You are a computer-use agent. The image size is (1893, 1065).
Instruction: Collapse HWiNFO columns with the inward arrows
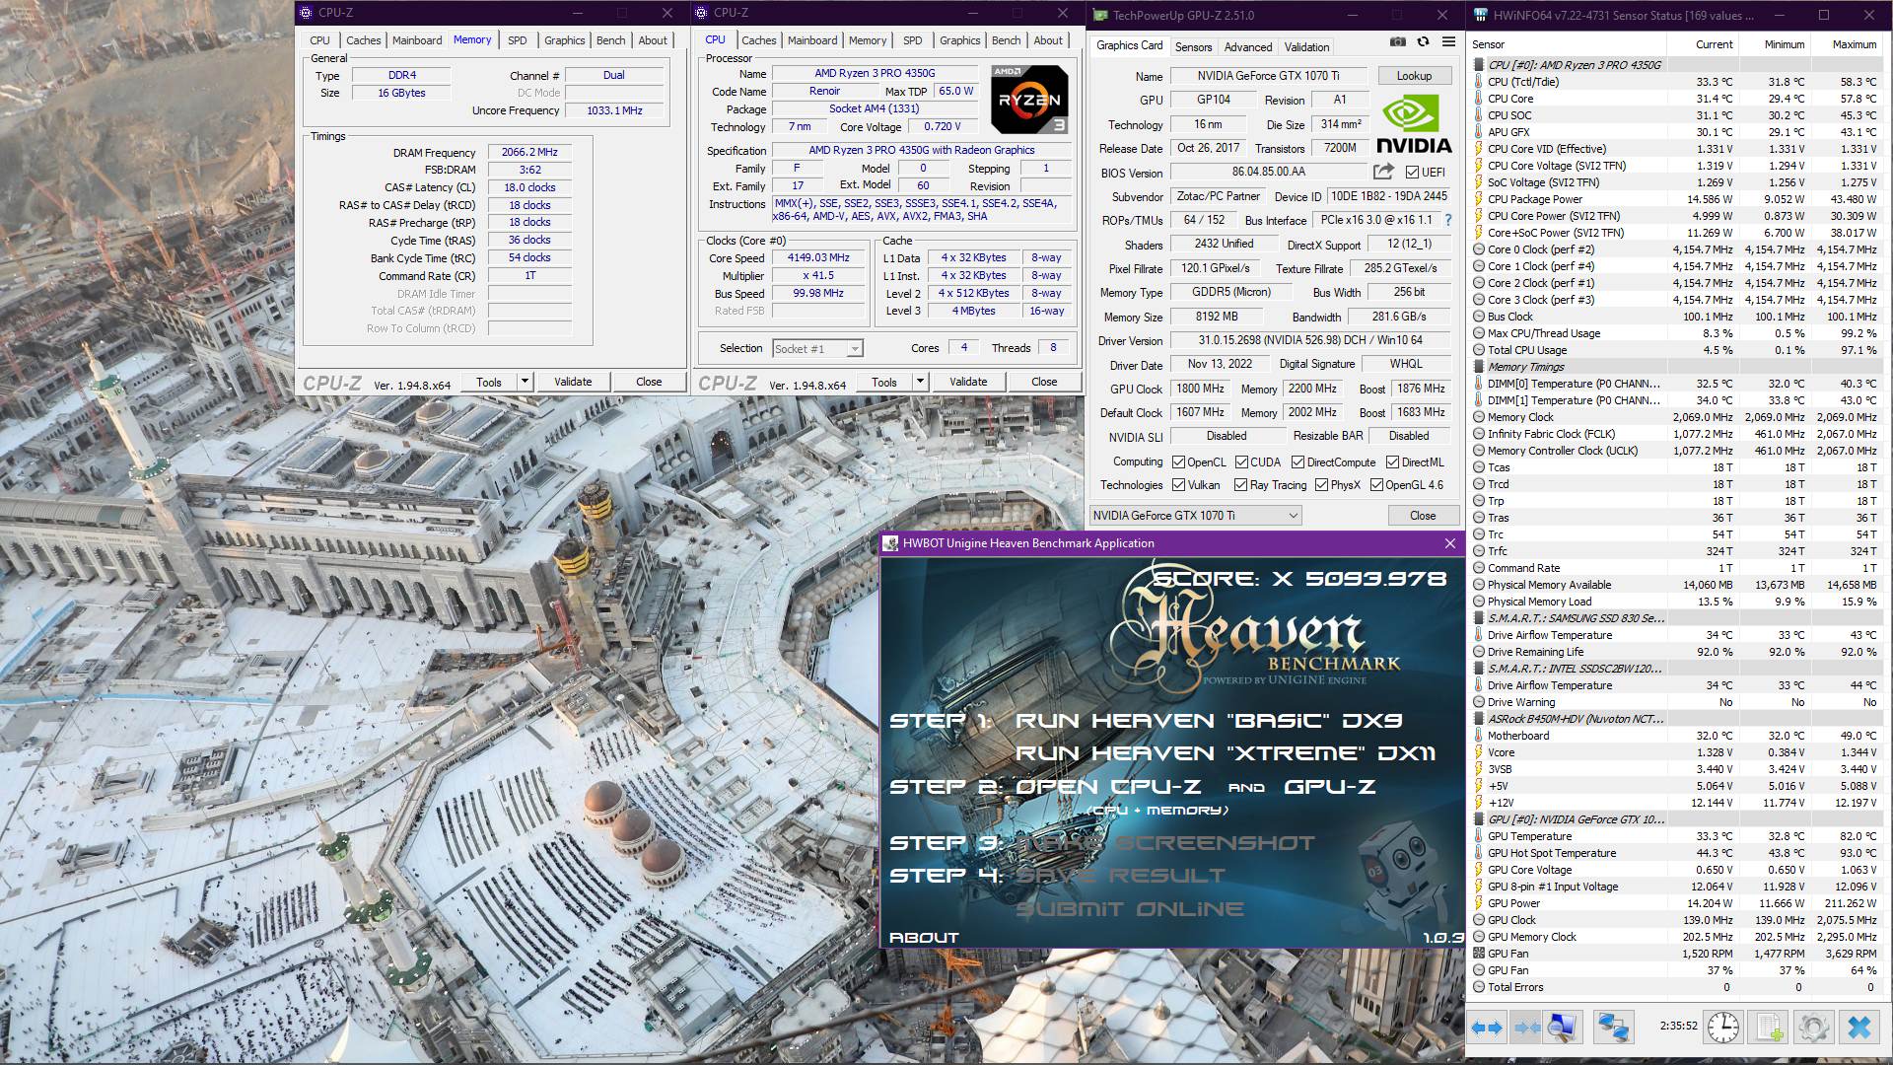1526,1028
